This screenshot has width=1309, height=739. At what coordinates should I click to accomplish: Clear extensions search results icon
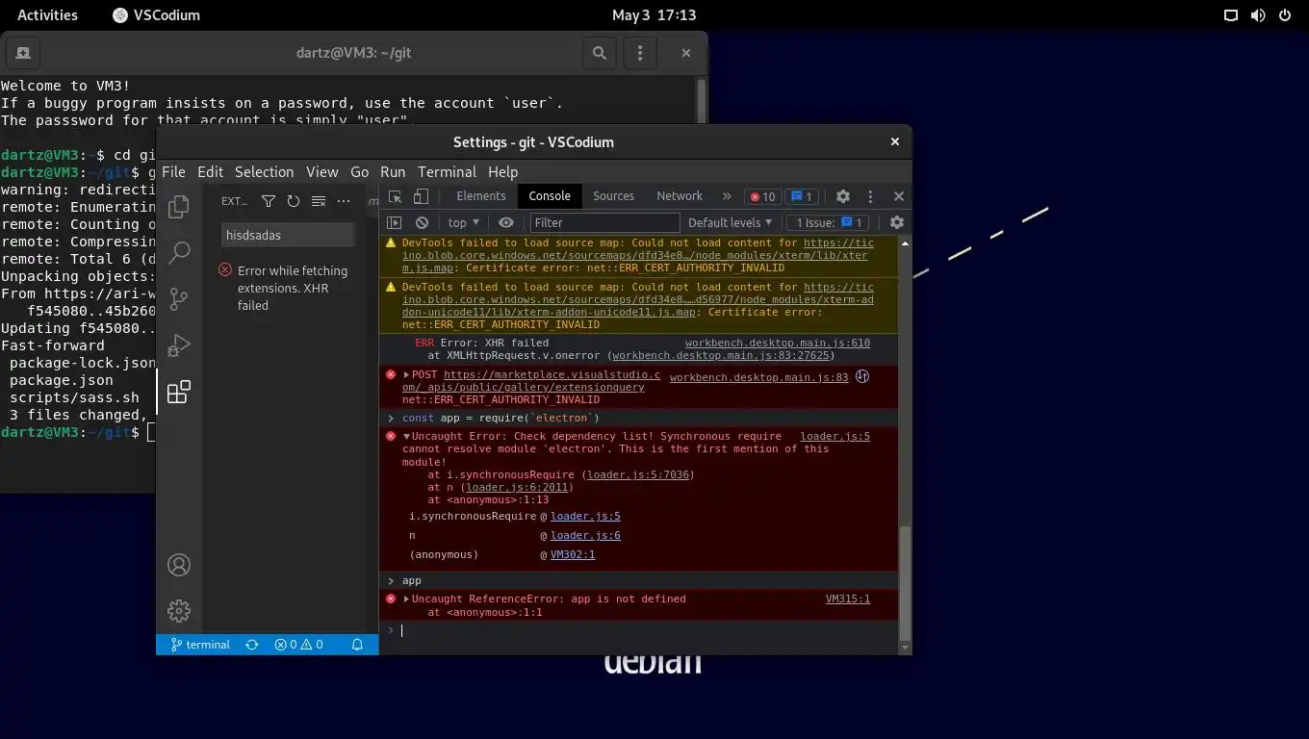click(319, 201)
